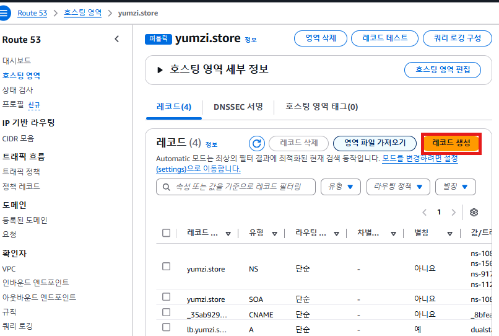
Task: Open the 라우팅 정책 filter dropdown
Action: click(398, 187)
